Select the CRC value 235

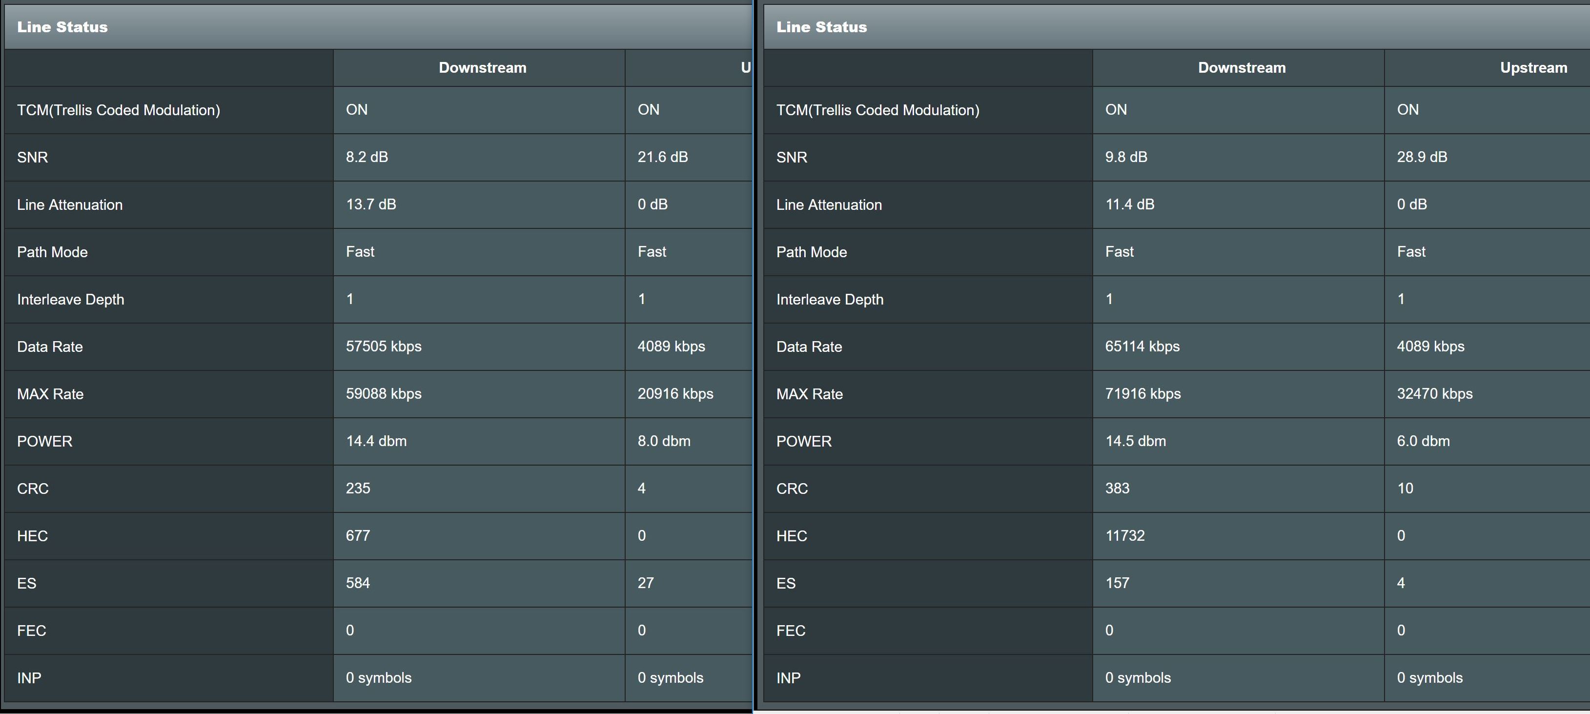click(x=358, y=488)
